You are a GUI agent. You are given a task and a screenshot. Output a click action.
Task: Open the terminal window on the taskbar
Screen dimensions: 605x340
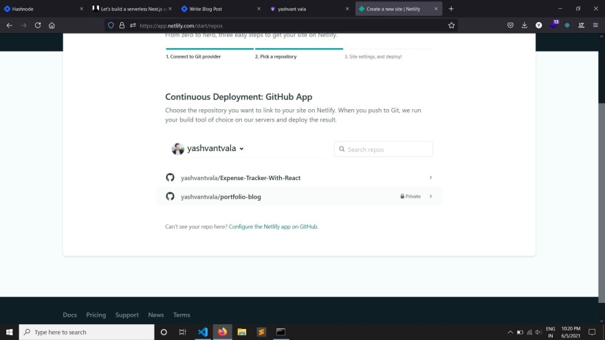(x=281, y=332)
